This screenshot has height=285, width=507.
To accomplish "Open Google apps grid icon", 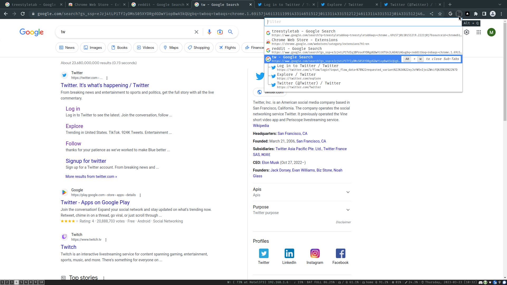I will coord(478,32).
